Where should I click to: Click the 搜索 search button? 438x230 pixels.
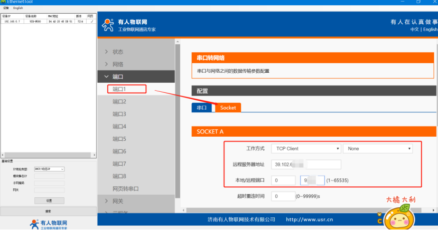[48, 211]
